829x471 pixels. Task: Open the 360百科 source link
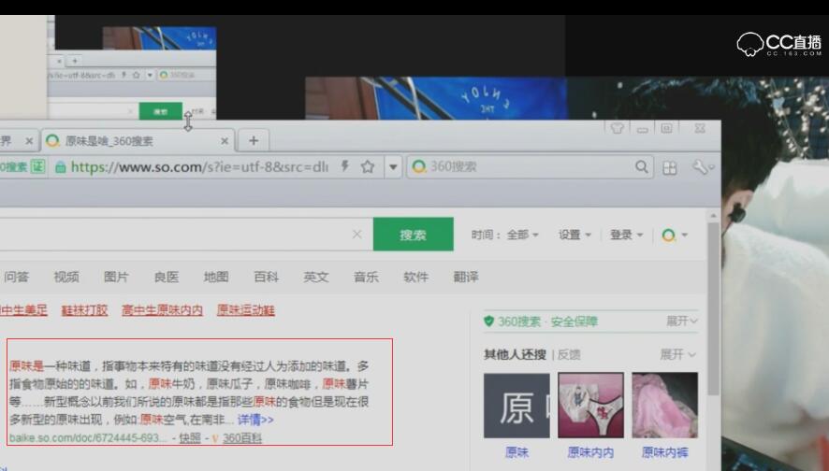pos(242,437)
